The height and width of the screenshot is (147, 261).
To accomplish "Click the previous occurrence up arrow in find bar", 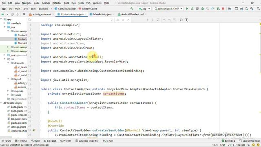I will [x=148, y=20].
